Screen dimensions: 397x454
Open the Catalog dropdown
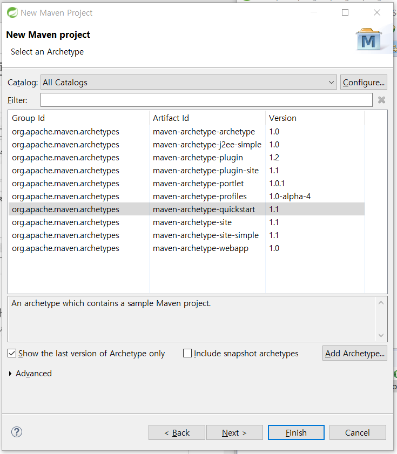point(189,82)
